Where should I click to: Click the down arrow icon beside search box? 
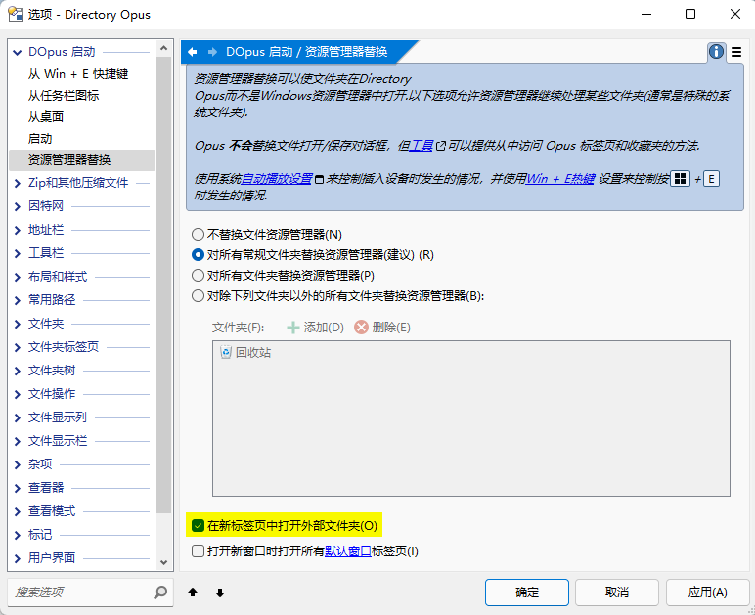pos(220,593)
